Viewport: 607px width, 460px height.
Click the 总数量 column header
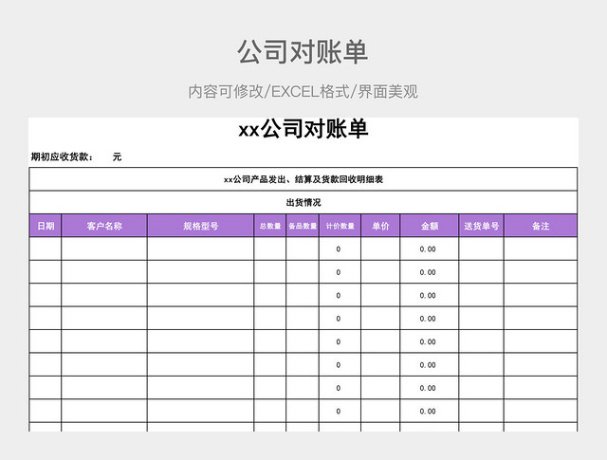(x=270, y=226)
